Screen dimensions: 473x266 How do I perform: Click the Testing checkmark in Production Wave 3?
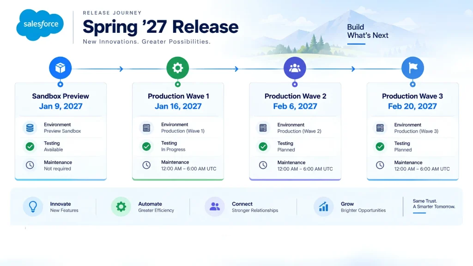tap(380, 146)
